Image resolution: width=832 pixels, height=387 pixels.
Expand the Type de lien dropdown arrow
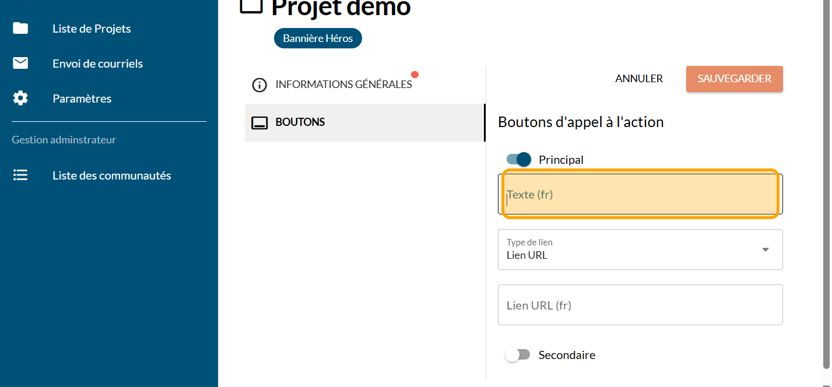(765, 249)
